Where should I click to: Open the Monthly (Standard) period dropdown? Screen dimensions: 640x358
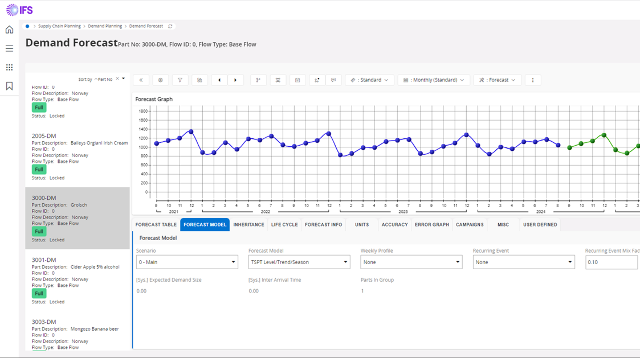[x=434, y=80]
